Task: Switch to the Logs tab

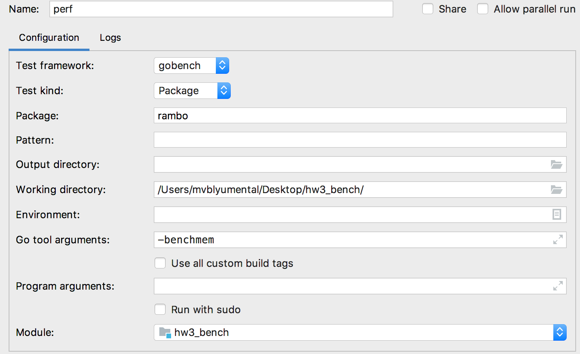Action: (x=110, y=37)
